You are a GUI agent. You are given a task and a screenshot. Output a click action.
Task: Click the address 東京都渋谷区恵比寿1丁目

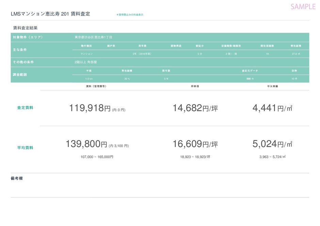tap(93, 37)
